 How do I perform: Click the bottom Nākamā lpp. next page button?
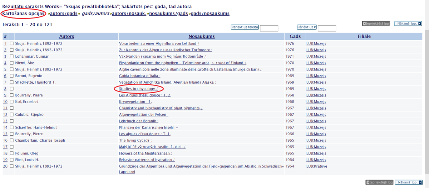click(x=408, y=182)
